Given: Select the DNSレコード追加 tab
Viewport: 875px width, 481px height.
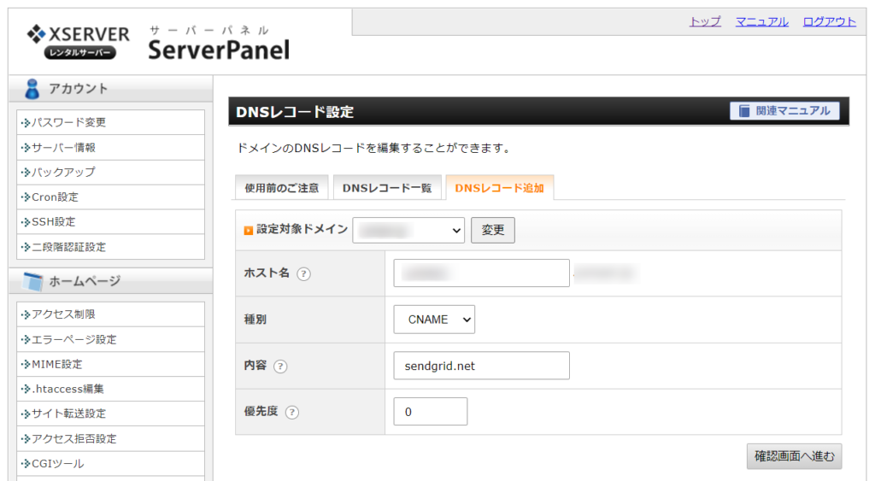Looking at the screenshot, I should pos(499,187).
